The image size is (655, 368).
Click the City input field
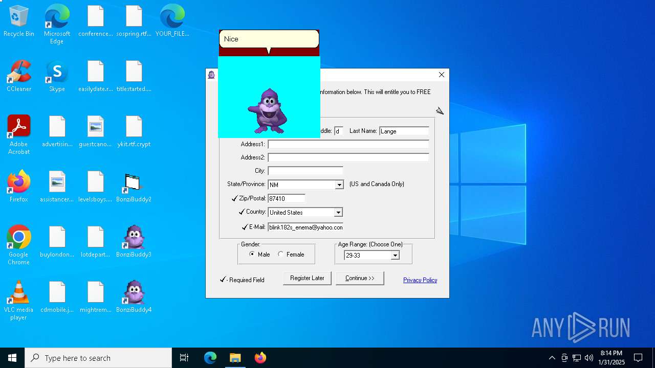[x=305, y=171]
